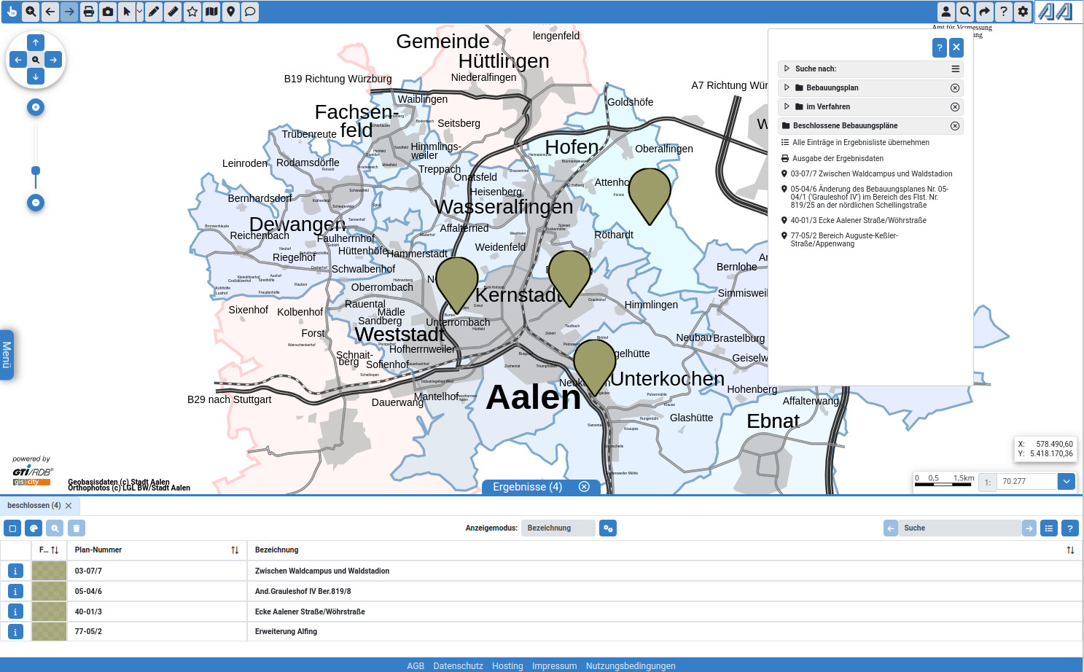This screenshot has height=672, width=1084.
Task: Take a map screenshot with camera icon
Action: coord(108,12)
